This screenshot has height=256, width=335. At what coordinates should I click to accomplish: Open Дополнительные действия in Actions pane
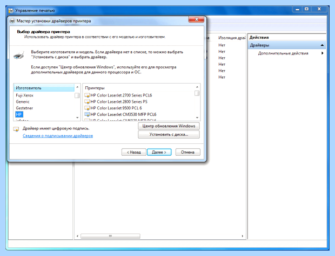pos(283,53)
